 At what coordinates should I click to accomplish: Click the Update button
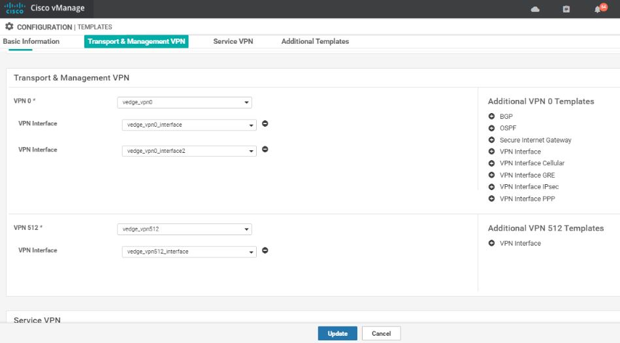coord(338,333)
